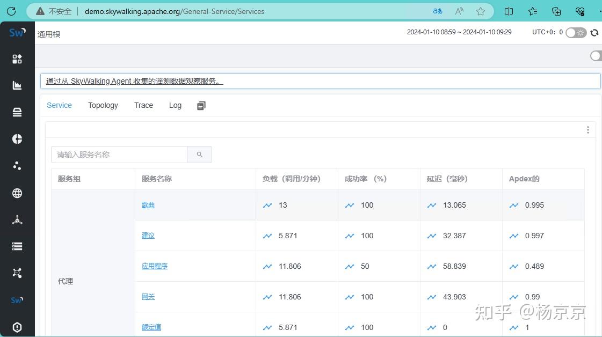This screenshot has height=337, width=602.
Task: Open the shield/about icon at sidebar bottom
Action: pos(17,327)
